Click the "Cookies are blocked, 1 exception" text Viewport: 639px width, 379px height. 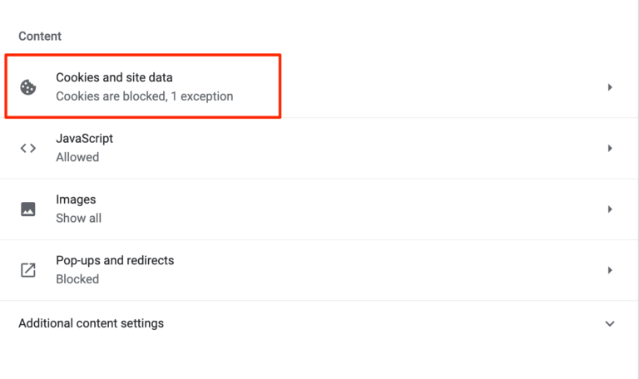coord(144,96)
